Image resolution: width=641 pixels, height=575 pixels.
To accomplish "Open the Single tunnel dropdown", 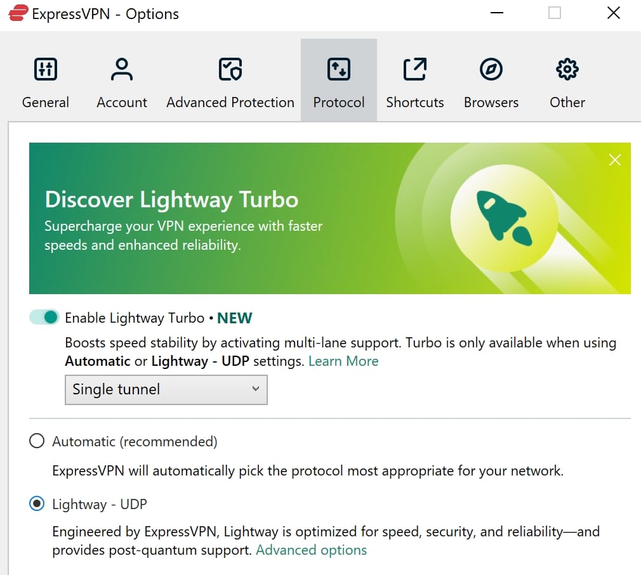I will 166,390.
